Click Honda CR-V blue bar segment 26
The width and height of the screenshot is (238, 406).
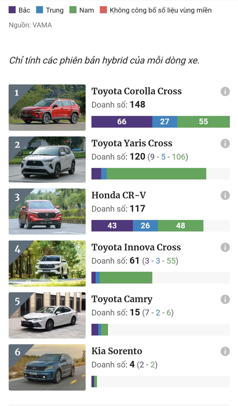point(145,226)
